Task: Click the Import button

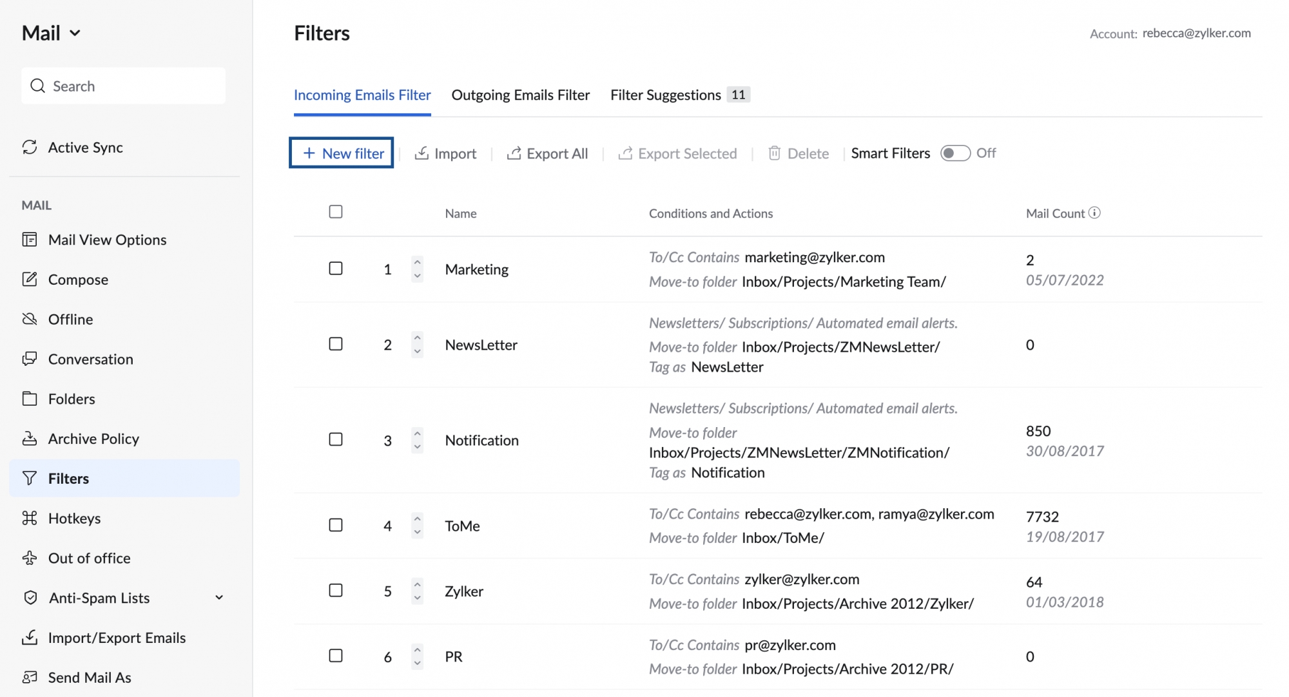Action: pyautogui.click(x=445, y=153)
